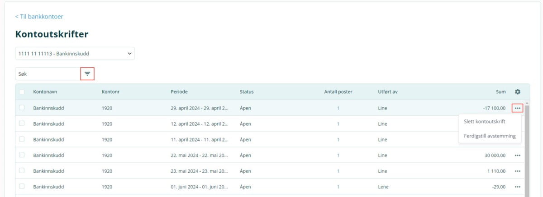Click the table's vertical scrollbar
The image size is (543, 197).
click(x=527, y=149)
